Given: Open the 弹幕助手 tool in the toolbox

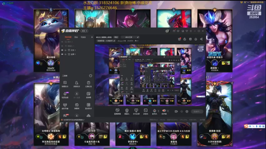Looking at the screenshot, I should click(x=65, y=84).
